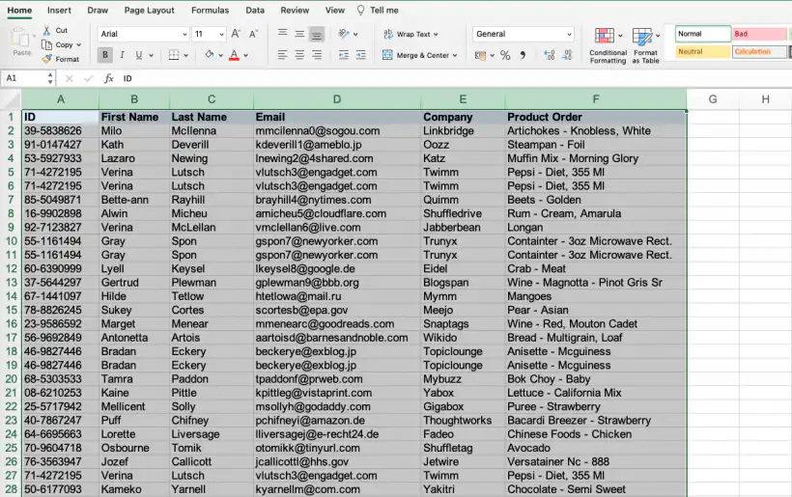This screenshot has width=792, height=497.
Task: Apply Percent Style icon
Action: [x=505, y=55]
